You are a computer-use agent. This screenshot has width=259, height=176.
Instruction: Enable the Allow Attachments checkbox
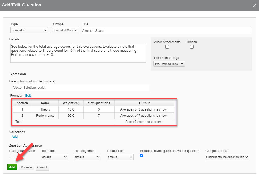pyautogui.click(x=167, y=47)
